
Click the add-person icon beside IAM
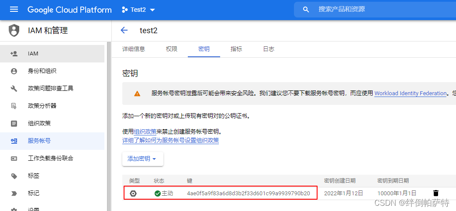pyautogui.click(x=14, y=54)
